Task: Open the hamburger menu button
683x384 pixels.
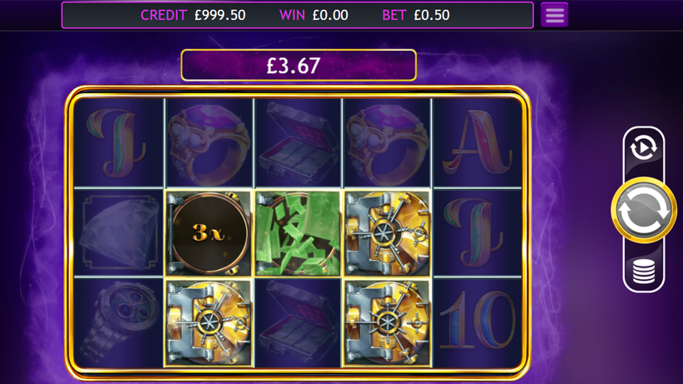Action: tap(554, 15)
